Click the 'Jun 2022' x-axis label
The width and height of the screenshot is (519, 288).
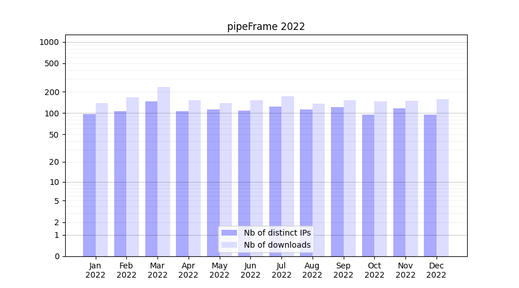pyautogui.click(x=250, y=270)
